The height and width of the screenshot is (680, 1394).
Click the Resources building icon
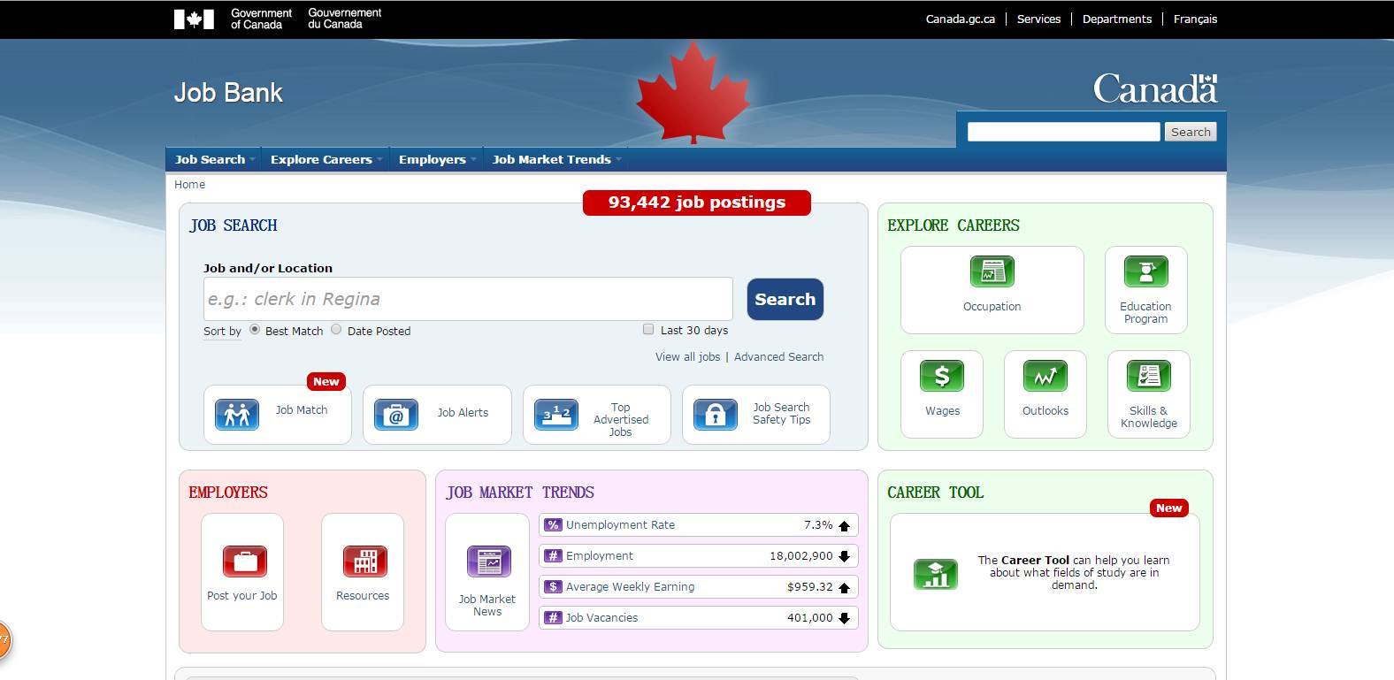(365, 561)
